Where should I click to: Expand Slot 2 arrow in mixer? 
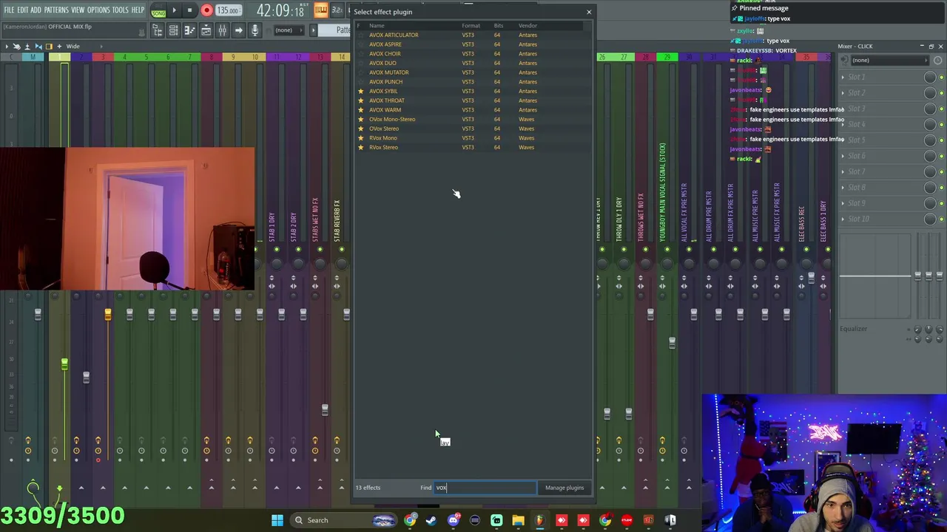tap(843, 92)
